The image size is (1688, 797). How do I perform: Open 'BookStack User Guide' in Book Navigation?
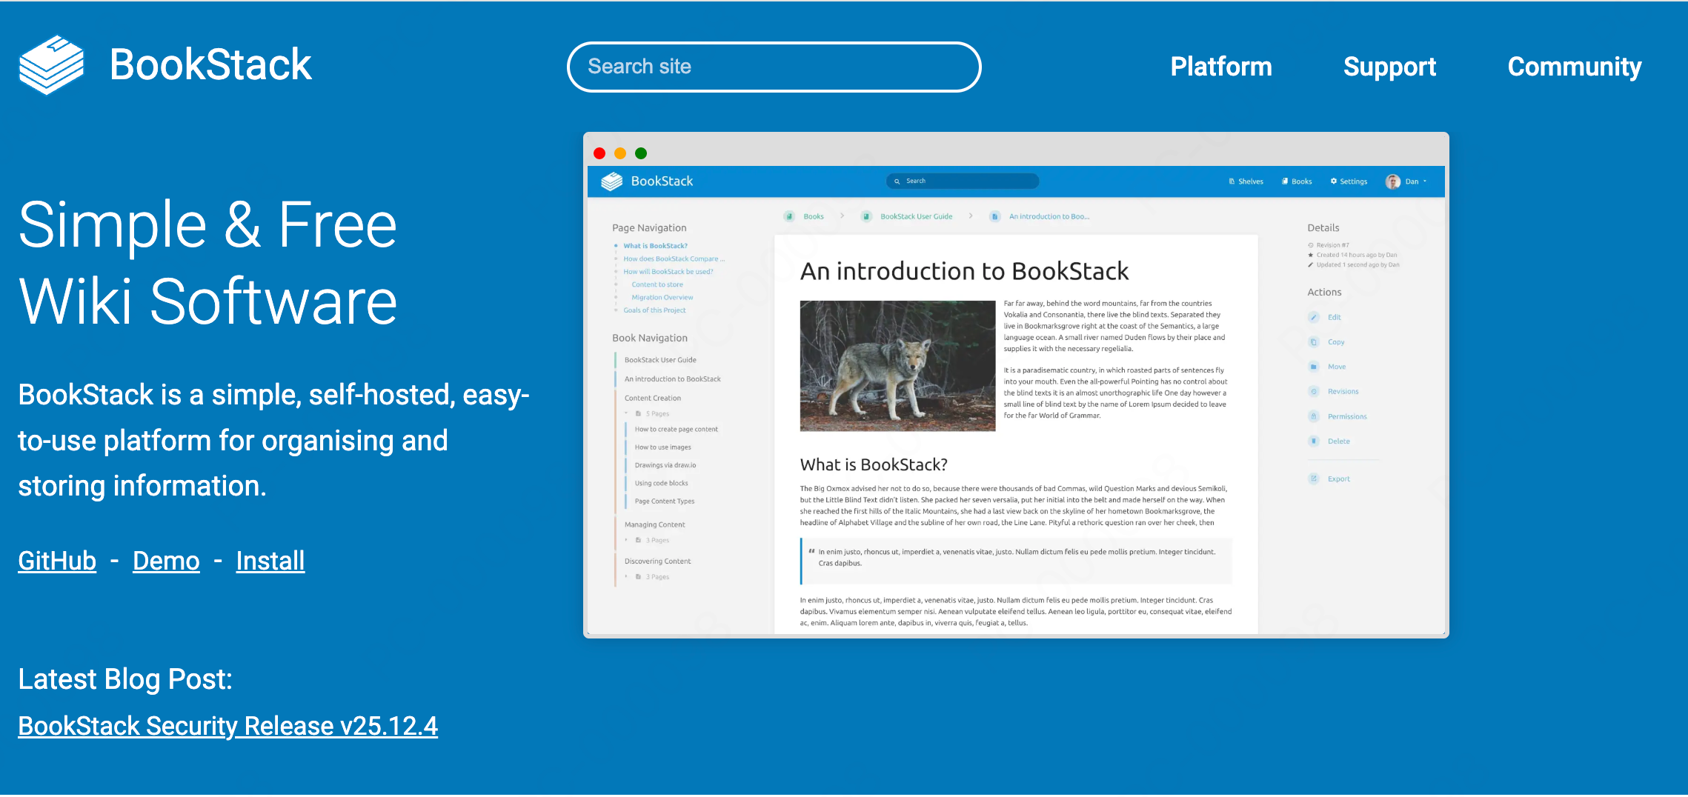[x=660, y=360]
